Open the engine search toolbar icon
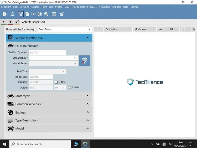The height and width of the screenshot is (148, 197). point(27,14)
